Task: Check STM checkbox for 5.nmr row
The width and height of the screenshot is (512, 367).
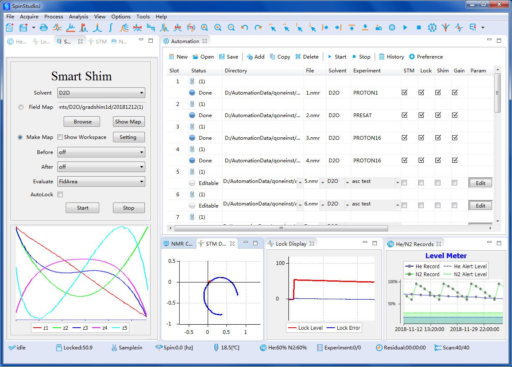Action: click(x=404, y=183)
